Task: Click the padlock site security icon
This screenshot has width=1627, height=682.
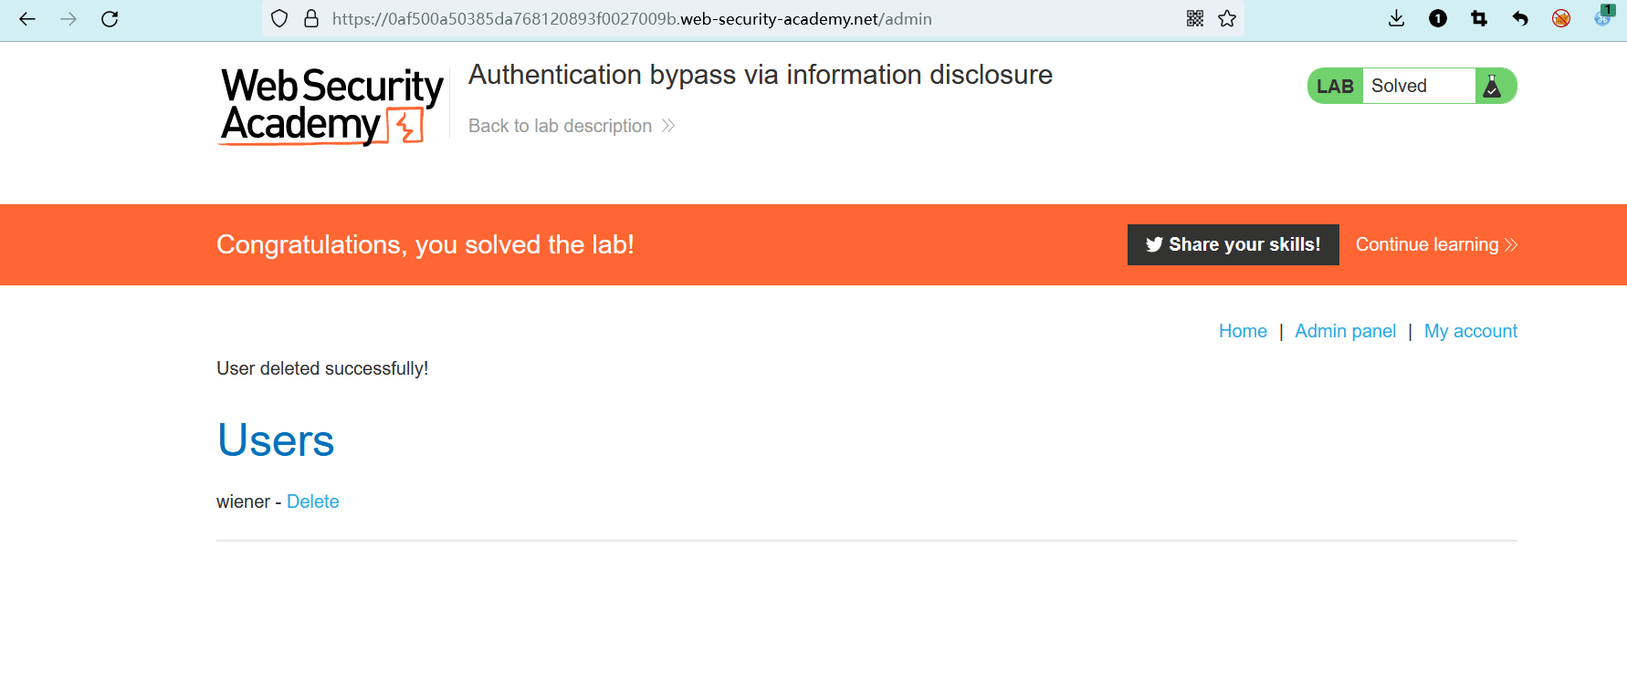Action: click(311, 18)
